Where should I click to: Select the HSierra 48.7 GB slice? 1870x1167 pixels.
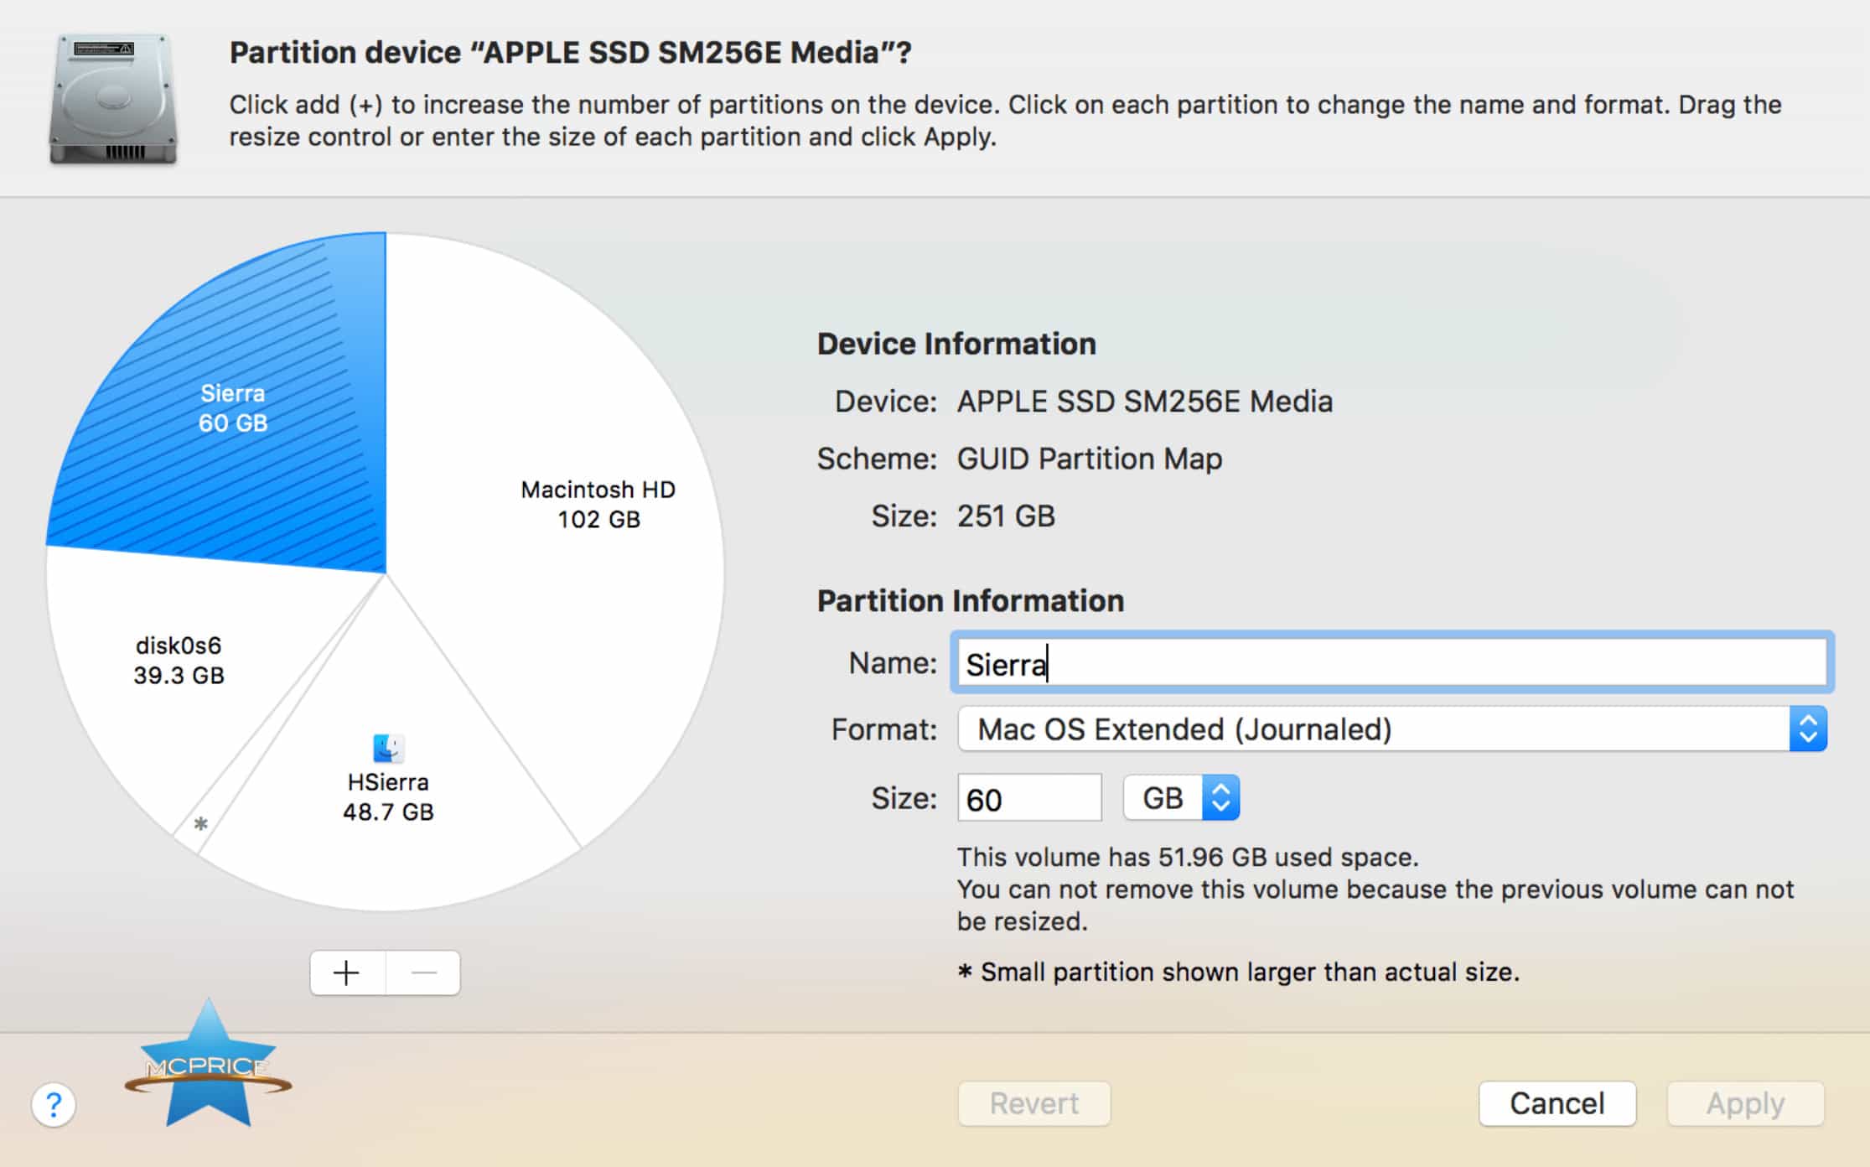(x=388, y=796)
